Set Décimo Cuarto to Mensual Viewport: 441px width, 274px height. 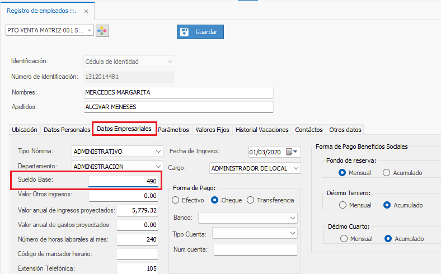tap(343, 239)
